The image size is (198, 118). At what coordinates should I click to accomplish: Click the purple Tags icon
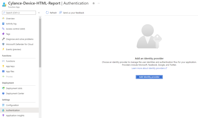pyautogui.click(x=3, y=34)
